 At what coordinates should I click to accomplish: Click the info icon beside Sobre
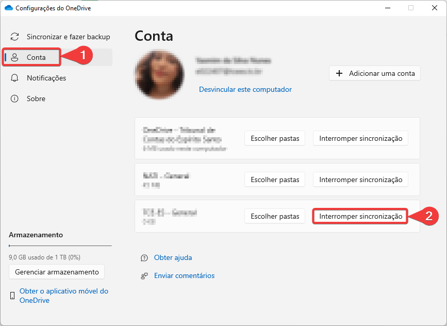click(x=14, y=99)
